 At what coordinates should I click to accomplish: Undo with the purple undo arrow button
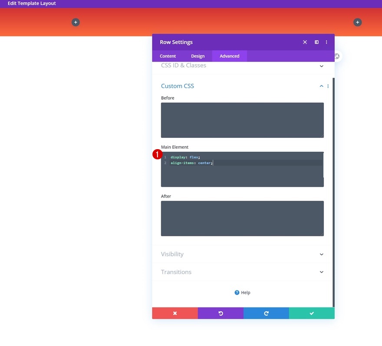pos(221,313)
